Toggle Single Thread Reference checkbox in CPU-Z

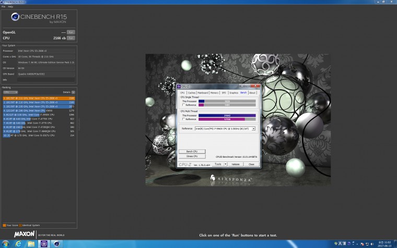coord(184,105)
